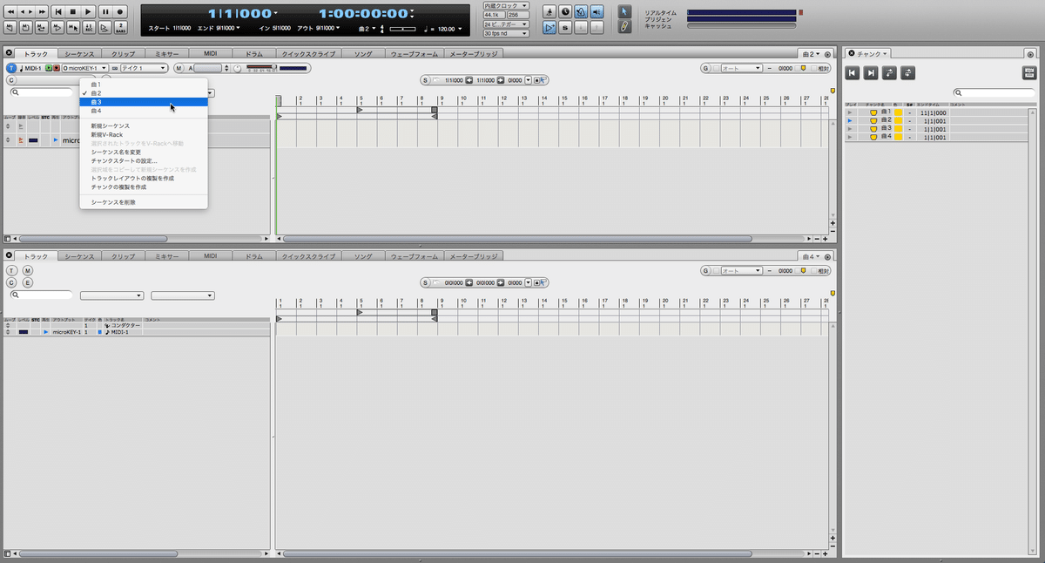This screenshot has height=563, width=1045.
Task: Arm recording with the transport Record button
Action: pos(120,11)
